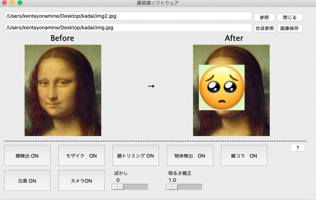Image resolution: width=316 pixels, height=200 pixels.
Task: Click the 顔認識ソフトウェア window title
Action: coord(158,3)
